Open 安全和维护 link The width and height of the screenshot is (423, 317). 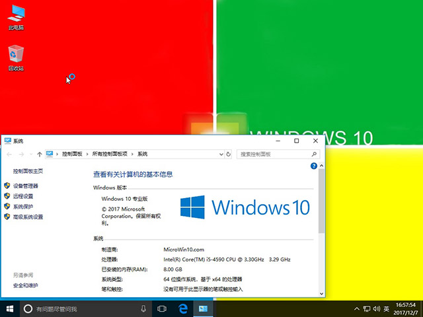(25, 285)
